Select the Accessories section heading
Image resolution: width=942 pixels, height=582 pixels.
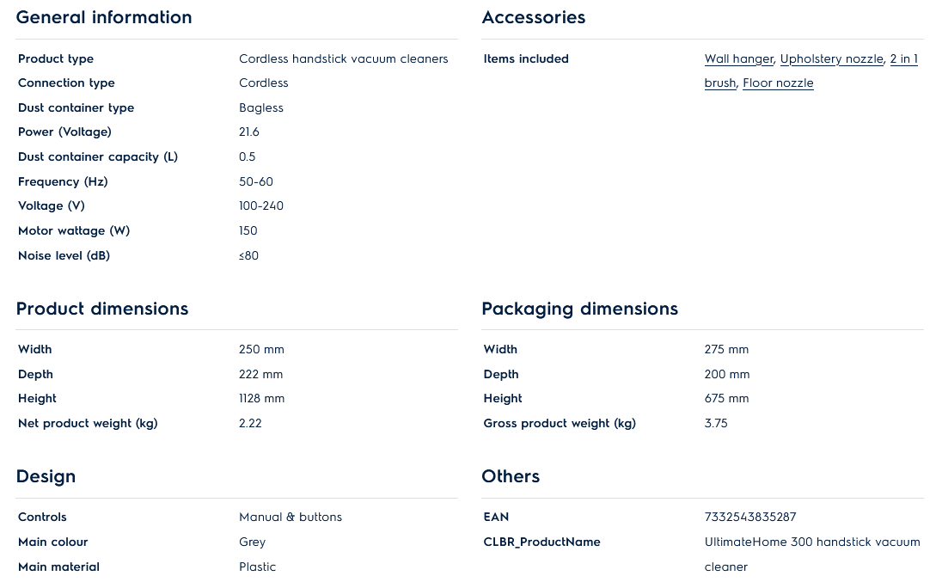click(534, 17)
